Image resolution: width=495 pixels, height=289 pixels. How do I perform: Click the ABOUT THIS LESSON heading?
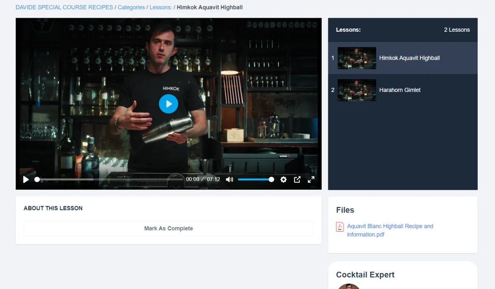tap(53, 208)
